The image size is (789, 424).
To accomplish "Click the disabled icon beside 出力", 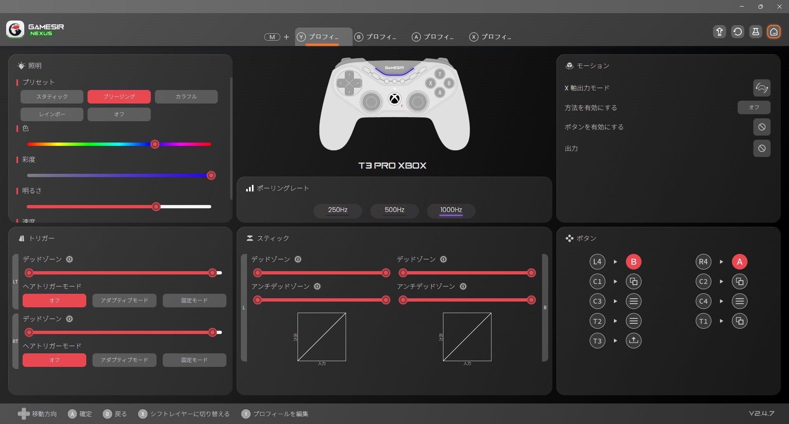I will click(x=762, y=148).
